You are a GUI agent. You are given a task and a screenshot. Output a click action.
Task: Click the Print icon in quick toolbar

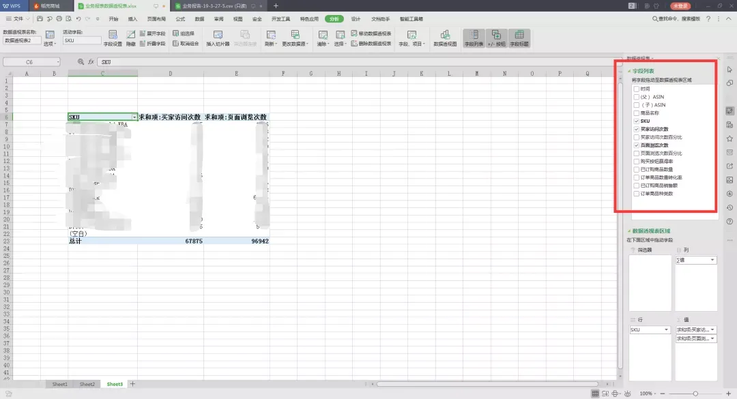tap(59, 19)
